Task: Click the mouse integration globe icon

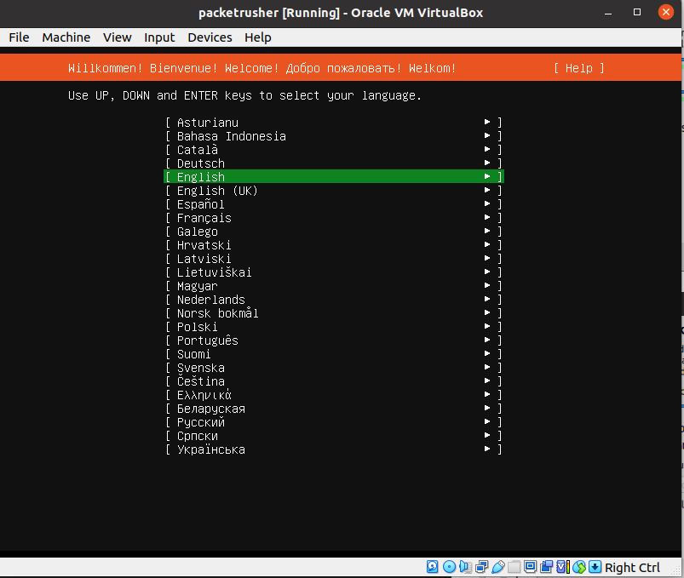Action: pyautogui.click(x=579, y=567)
